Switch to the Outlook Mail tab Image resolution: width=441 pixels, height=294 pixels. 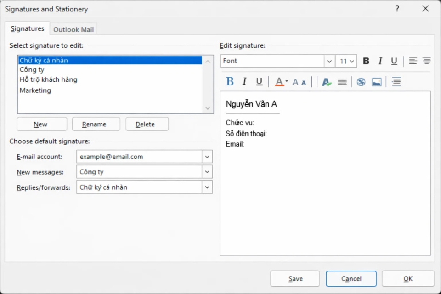pos(73,29)
